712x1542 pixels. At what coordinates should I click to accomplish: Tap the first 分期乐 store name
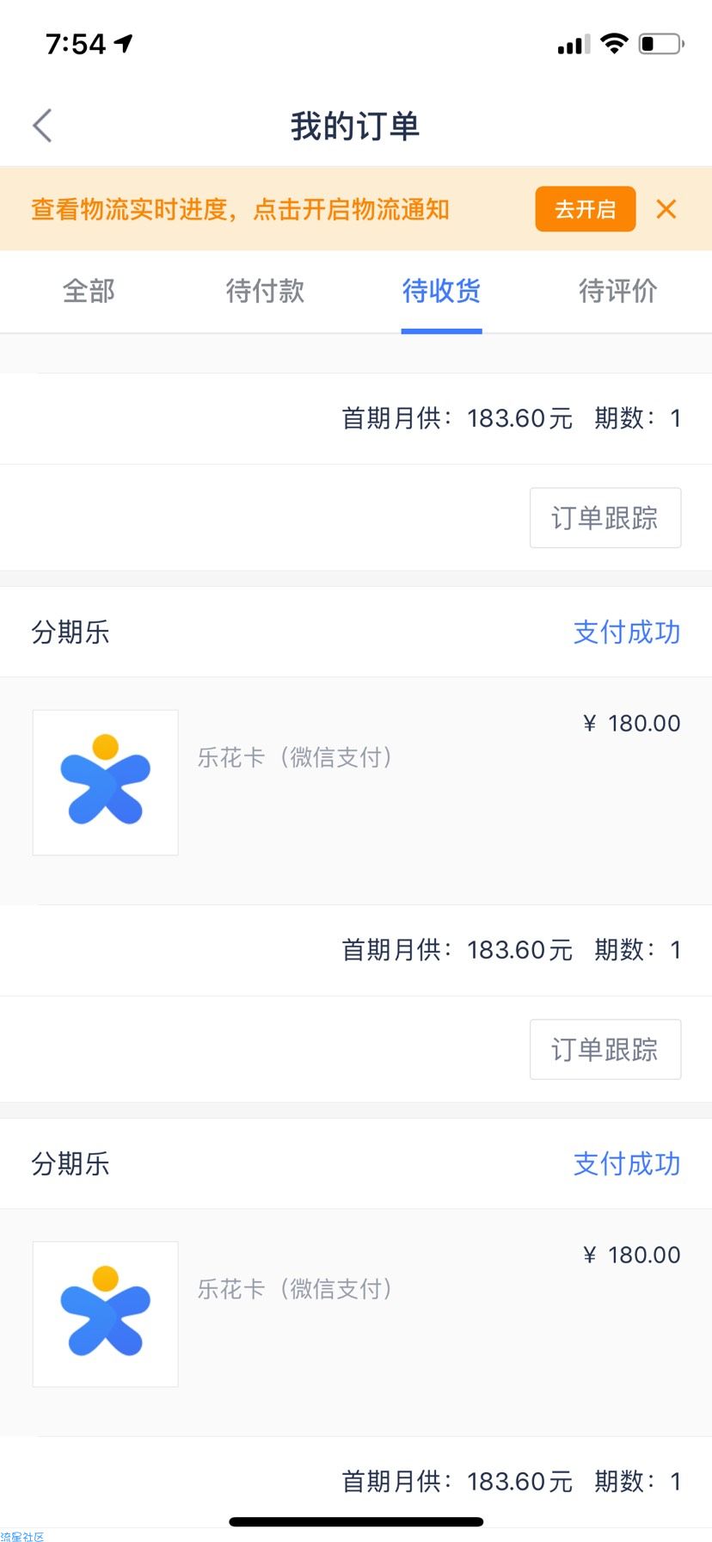(x=71, y=632)
